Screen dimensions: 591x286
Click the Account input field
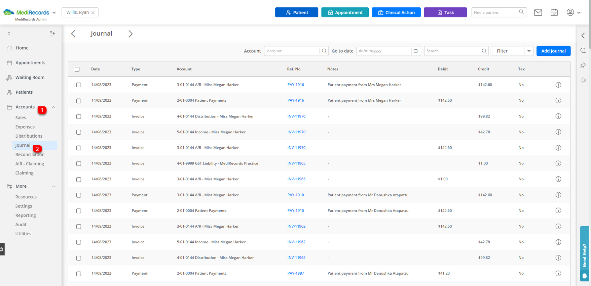tap(292, 51)
